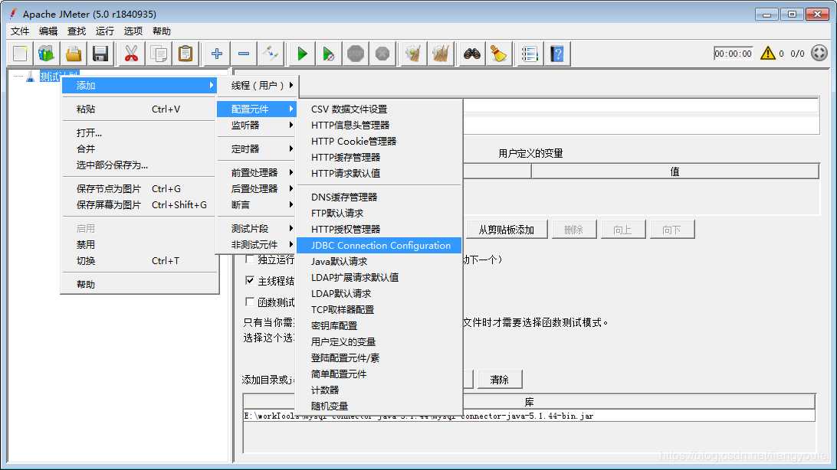Click the yellow warning triangle log icon
Screen dimensions: 837x470
click(767, 53)
